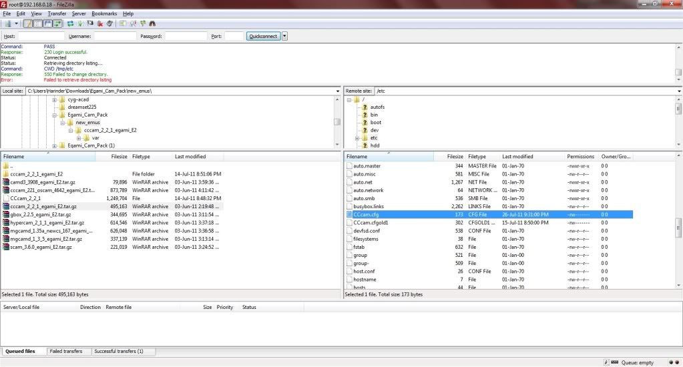Expand Egami_Cam_Pack (1) folder in local tree
Screen dimensions: 683x367
tap(55, 146)
